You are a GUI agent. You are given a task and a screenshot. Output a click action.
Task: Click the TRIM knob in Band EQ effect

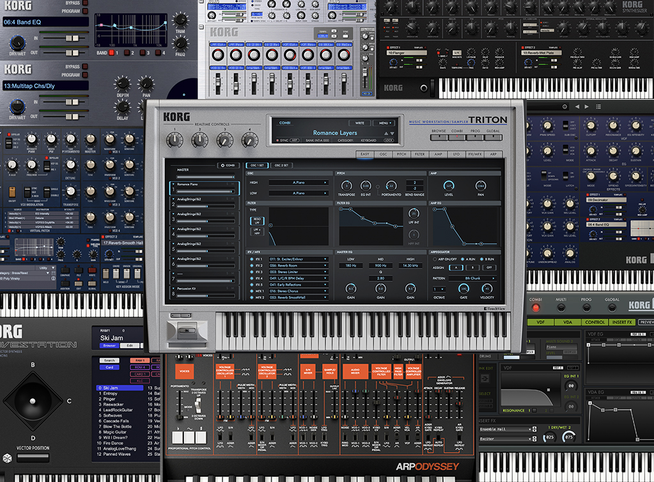(180, 19)
